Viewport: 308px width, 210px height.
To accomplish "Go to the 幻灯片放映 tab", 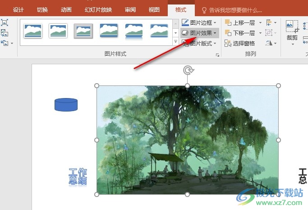I will [98, 9].
